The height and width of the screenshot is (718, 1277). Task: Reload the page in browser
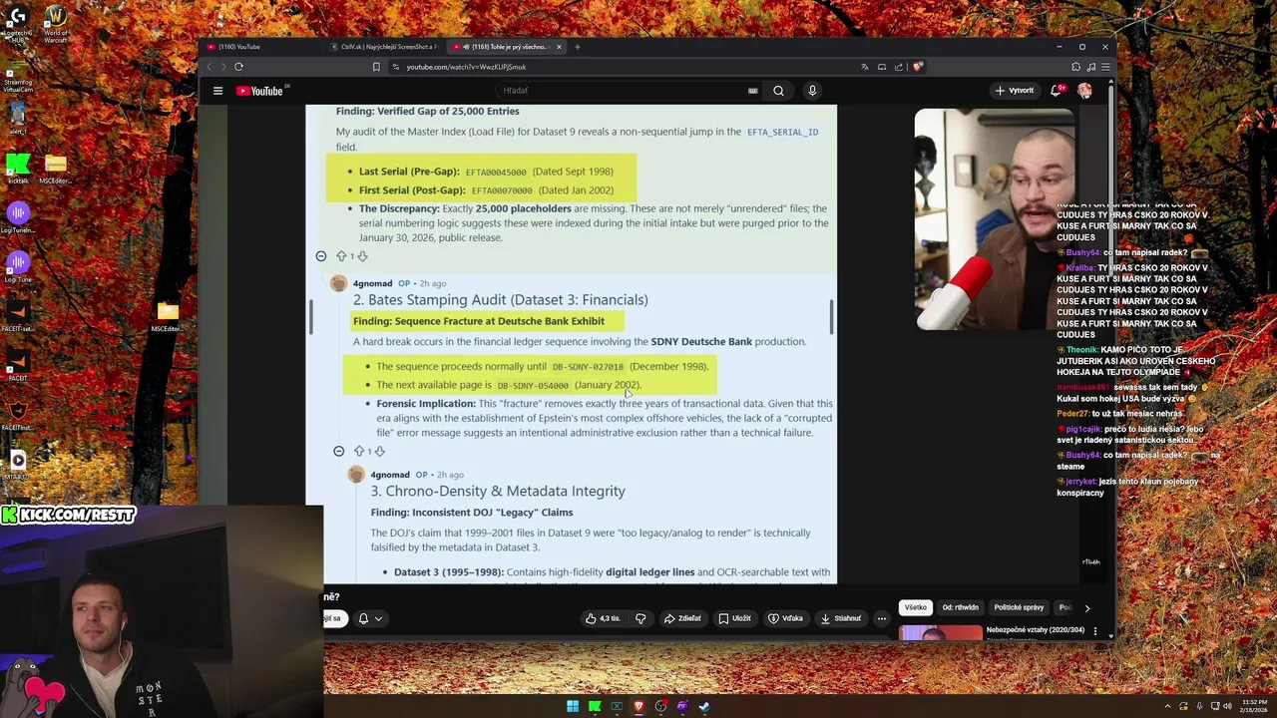pyautogui.click(x=238, y=67)
